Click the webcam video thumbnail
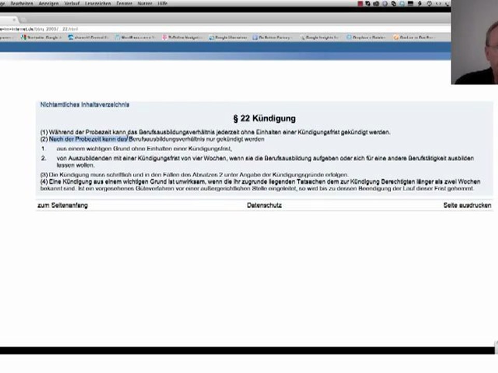The width and height of the screenshot is (498, 373). click(475, 42)
